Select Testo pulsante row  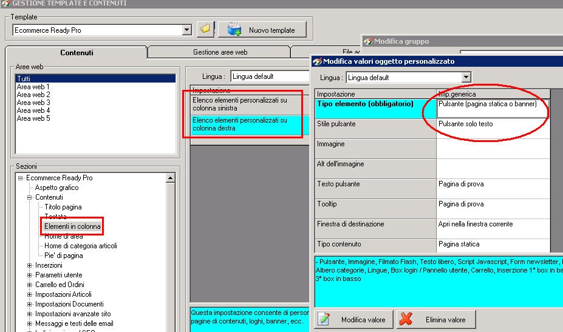click(375, 189)
